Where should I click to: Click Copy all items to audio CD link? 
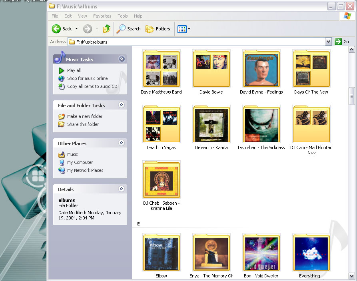click(92, 86)
